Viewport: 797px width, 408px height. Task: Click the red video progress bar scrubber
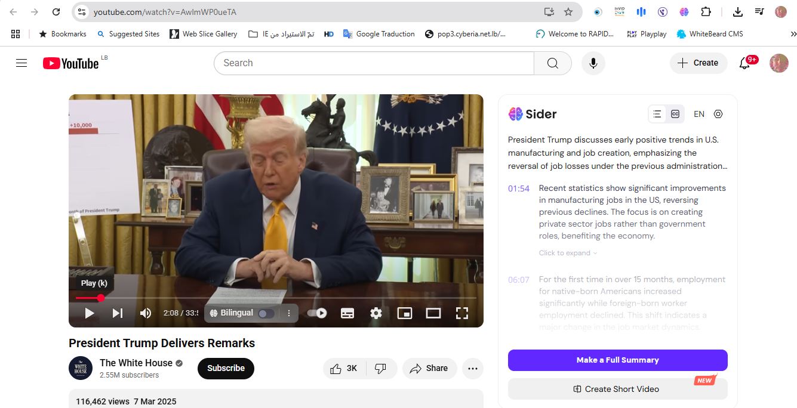[101, 298]
